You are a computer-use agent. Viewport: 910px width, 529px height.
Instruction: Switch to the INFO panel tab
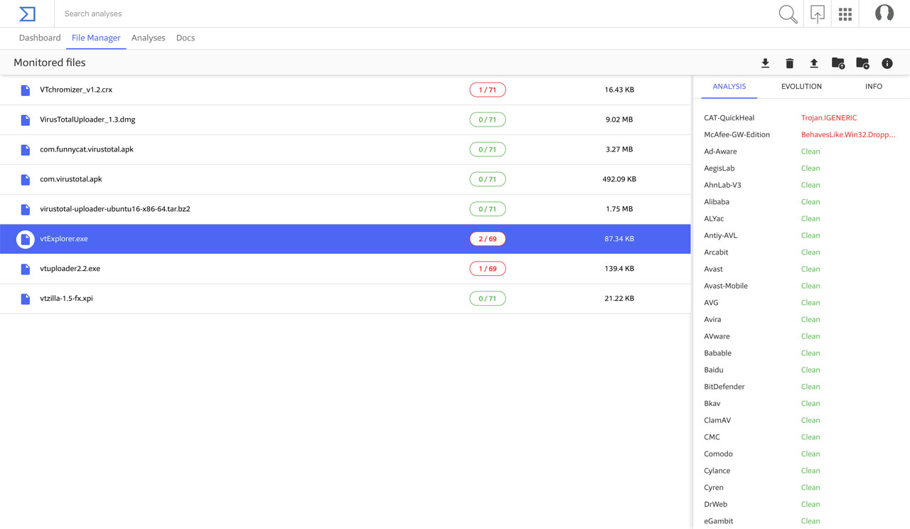coord(874,86)
